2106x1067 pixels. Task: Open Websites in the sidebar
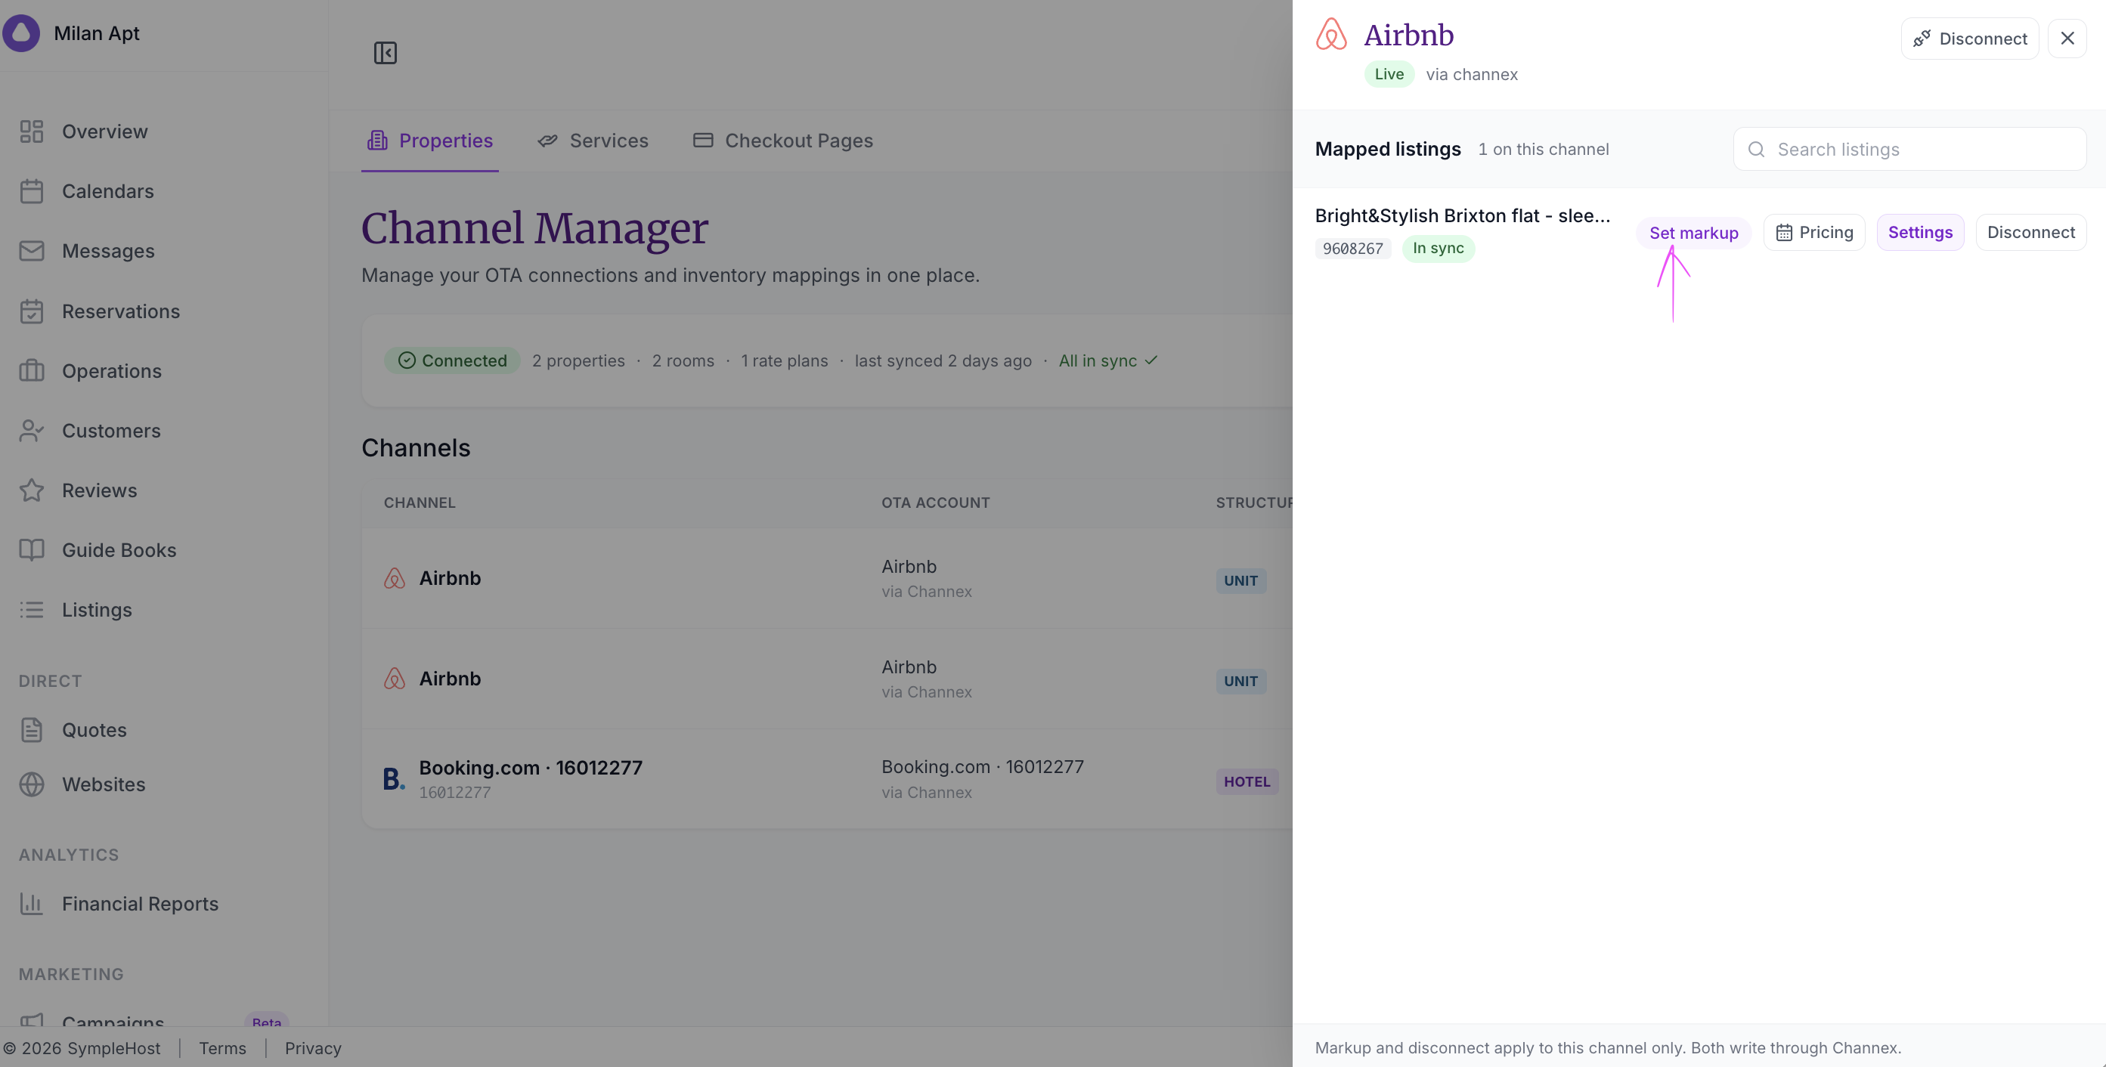[x=82, y=784]
